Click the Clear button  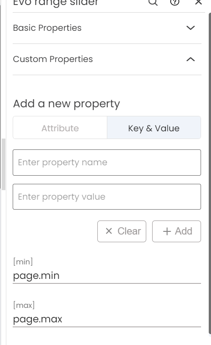pyautogui.click(x=122, y=231)
